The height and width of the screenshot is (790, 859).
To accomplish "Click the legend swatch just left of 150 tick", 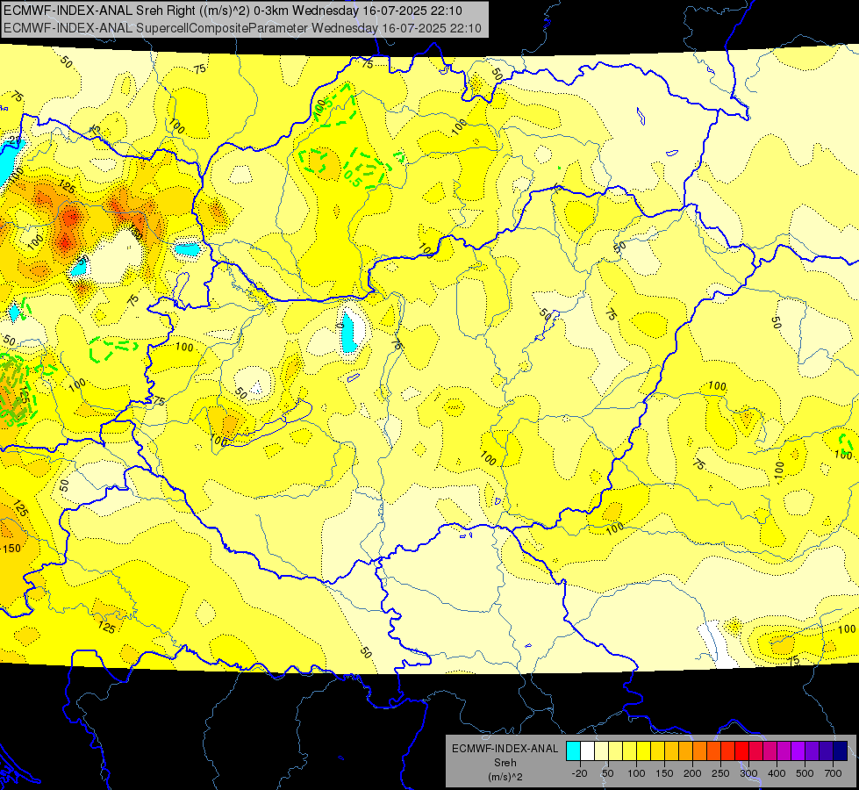I will click(x=658, y=750).
